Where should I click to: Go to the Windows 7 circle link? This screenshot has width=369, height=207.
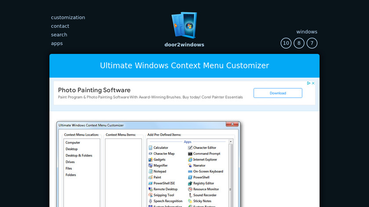tap(312, 43)
